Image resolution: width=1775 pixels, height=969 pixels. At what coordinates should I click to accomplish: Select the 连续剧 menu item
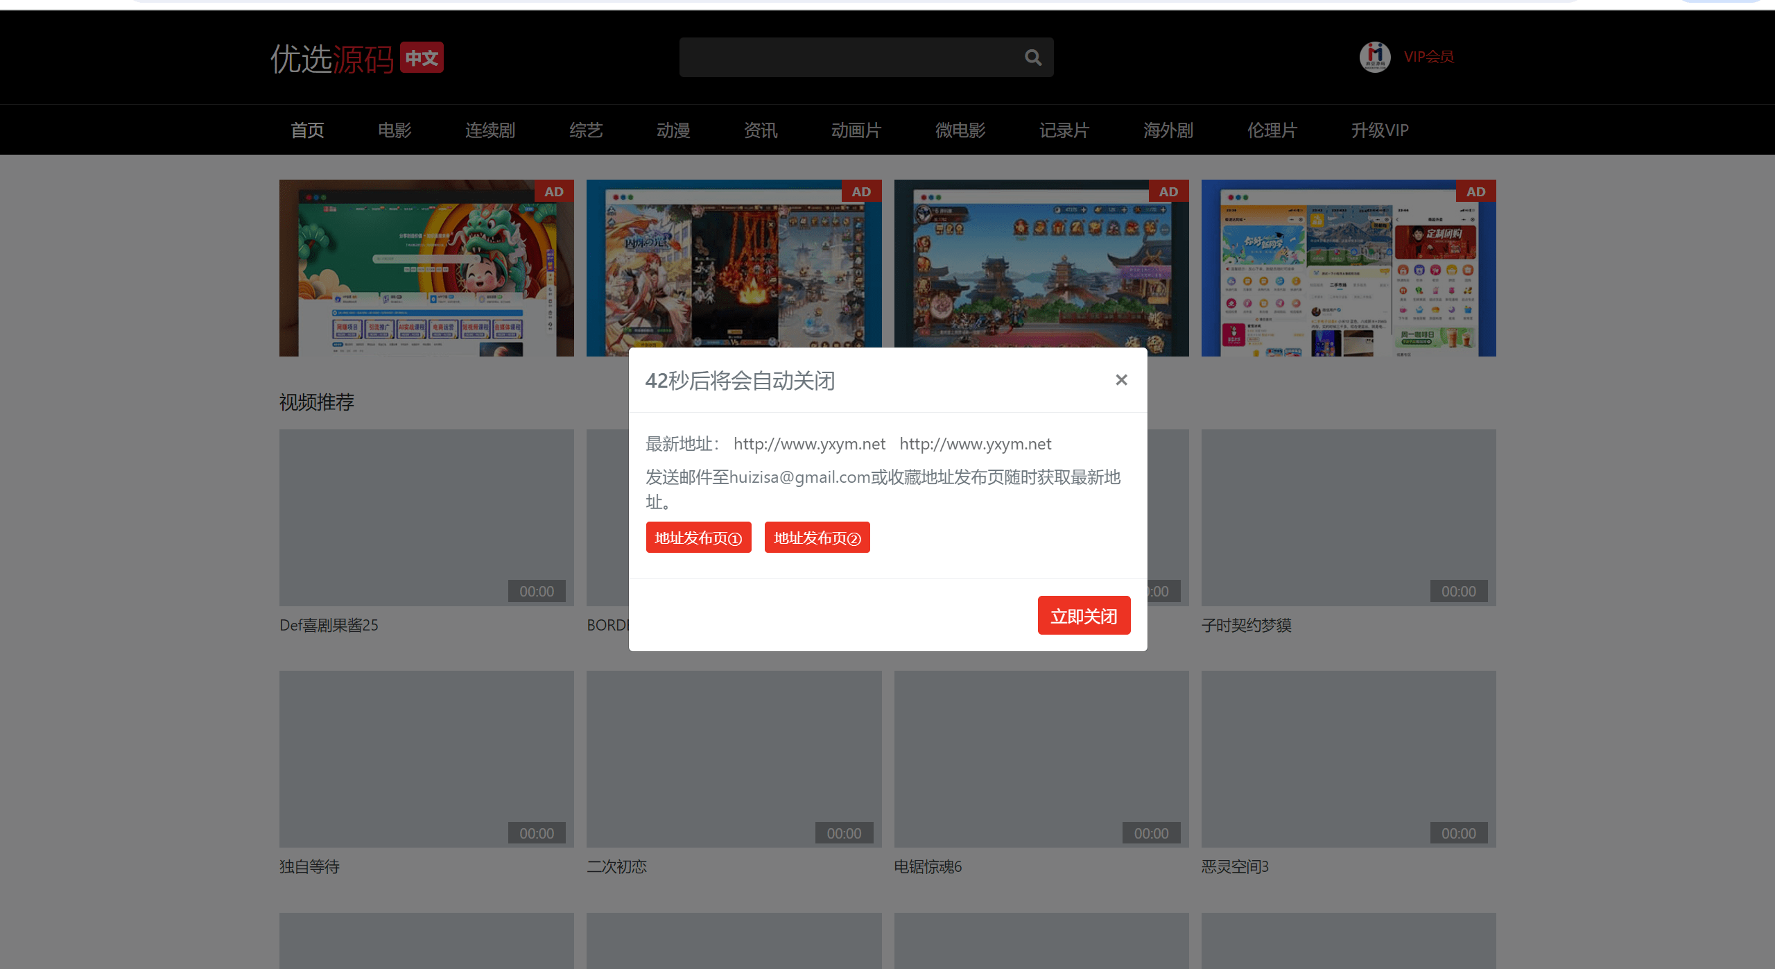click(x=490, y=130)
